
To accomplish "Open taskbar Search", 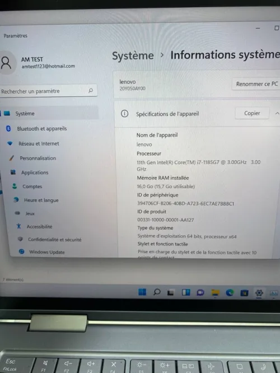I will pos(157,292).
